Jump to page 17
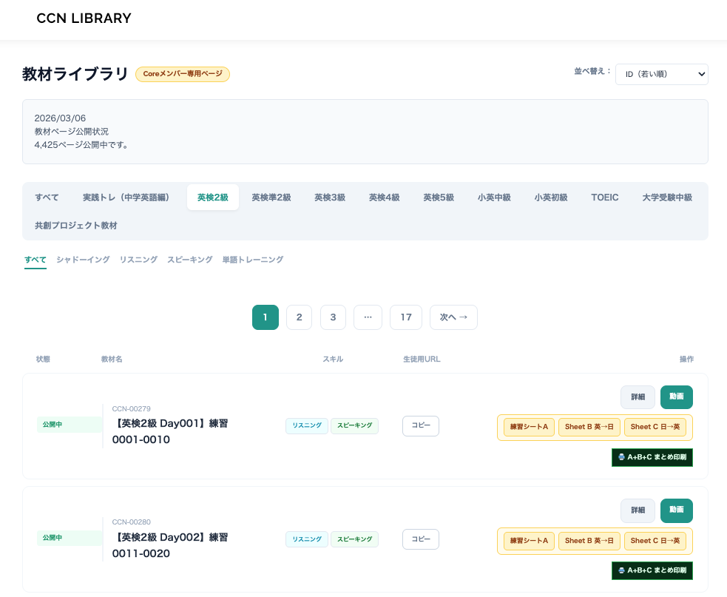The image size is (727, 597). click(405, 317)
